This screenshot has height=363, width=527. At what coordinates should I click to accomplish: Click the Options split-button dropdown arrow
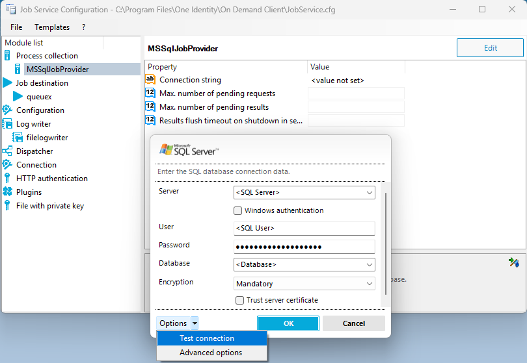click(x=195, y=323)
